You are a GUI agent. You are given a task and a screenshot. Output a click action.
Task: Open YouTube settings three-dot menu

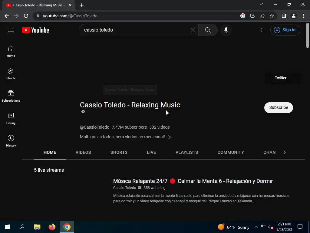click(262, 30)
